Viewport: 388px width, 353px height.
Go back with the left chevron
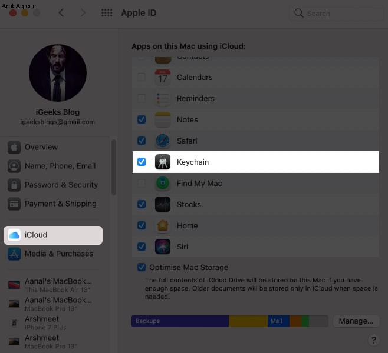pos(61,13)
